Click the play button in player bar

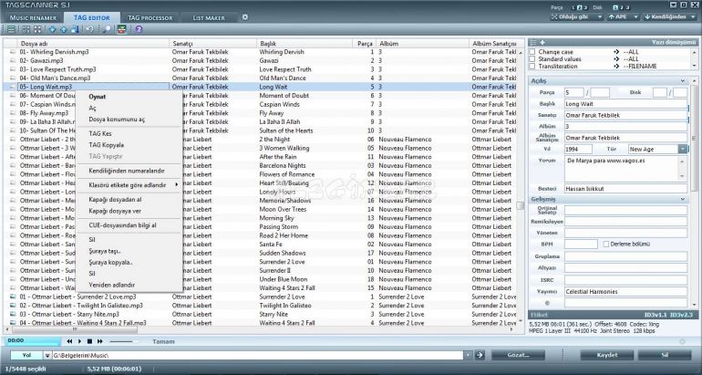[79, 341]
